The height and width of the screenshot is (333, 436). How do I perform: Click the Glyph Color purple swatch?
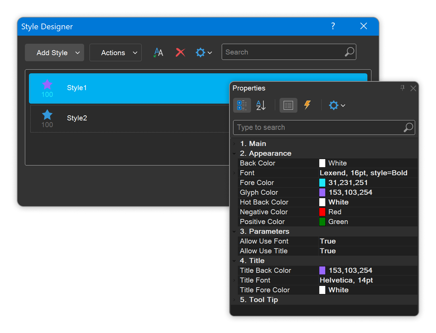click(x=322, y=192)
